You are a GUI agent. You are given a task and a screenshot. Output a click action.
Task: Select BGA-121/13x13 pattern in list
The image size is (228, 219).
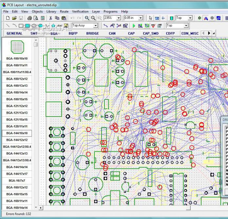click(17, 113)
